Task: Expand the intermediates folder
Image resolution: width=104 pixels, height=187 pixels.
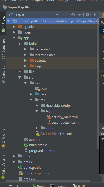Action: 25,55
